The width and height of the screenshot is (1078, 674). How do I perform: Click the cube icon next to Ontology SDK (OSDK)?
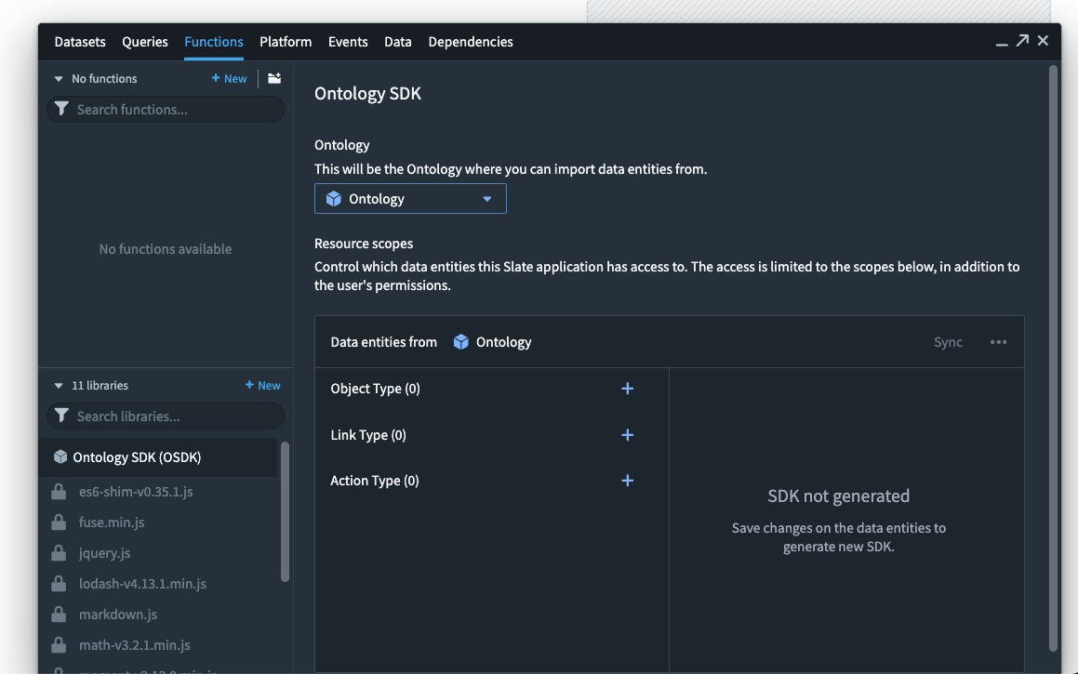pos(60,456)
